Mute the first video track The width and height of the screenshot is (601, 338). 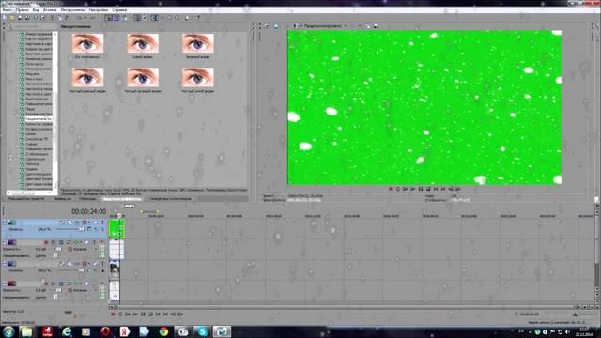click(95, 223)
